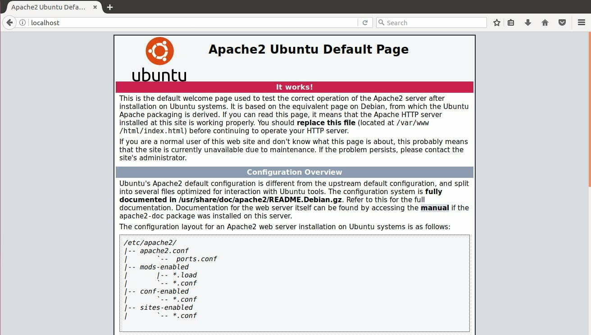Screen dimensions: 591x335
Task: Go to the Home page icon
Action: 545,23
